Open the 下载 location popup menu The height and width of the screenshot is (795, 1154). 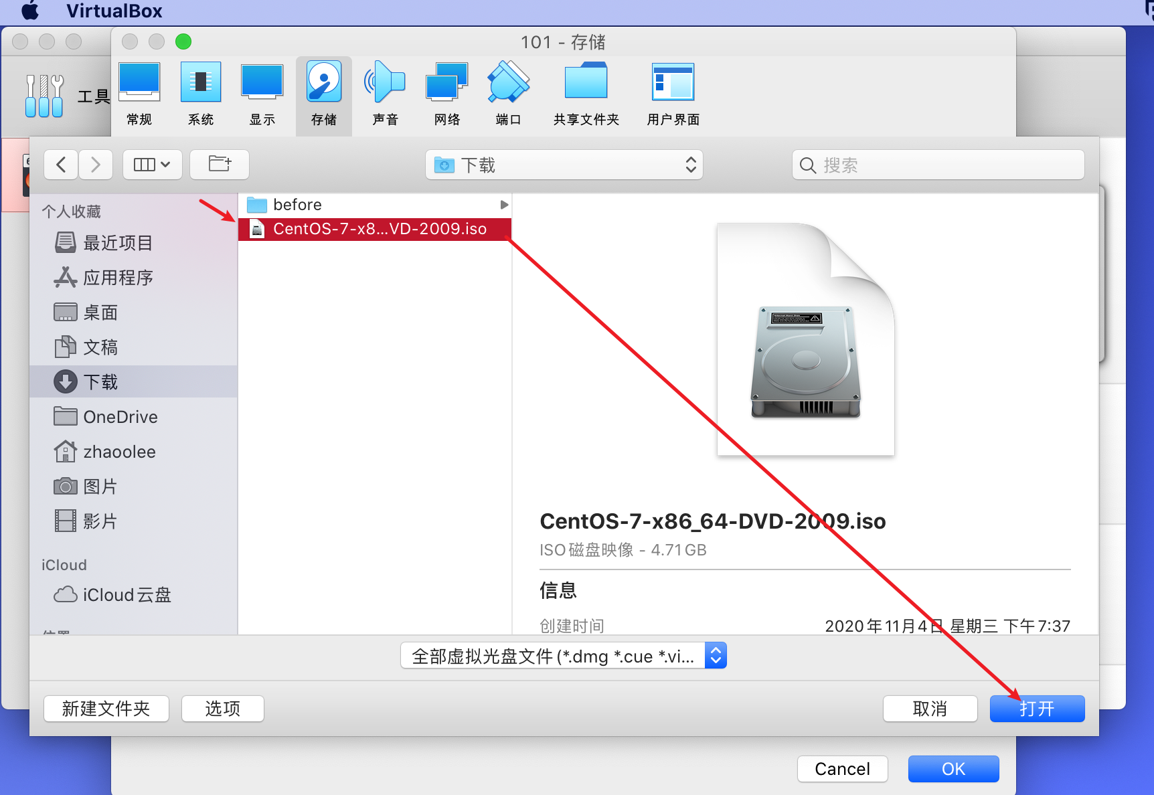564,165
